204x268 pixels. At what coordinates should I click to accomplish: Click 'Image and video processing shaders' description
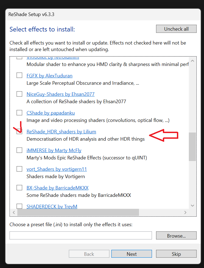click(x=98, y=120)
